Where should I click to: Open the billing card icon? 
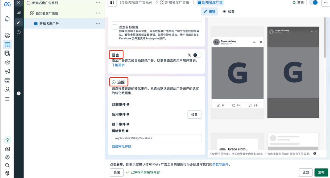click(7, 80)
